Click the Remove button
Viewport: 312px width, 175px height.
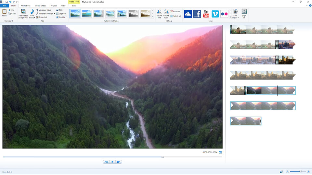pos(175,11)
